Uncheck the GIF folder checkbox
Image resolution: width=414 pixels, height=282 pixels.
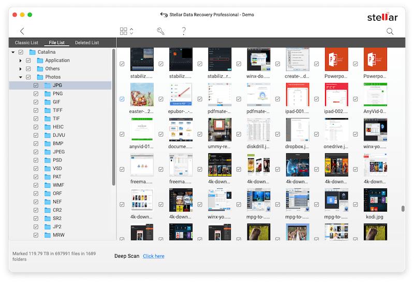click(x=36, y=102)
